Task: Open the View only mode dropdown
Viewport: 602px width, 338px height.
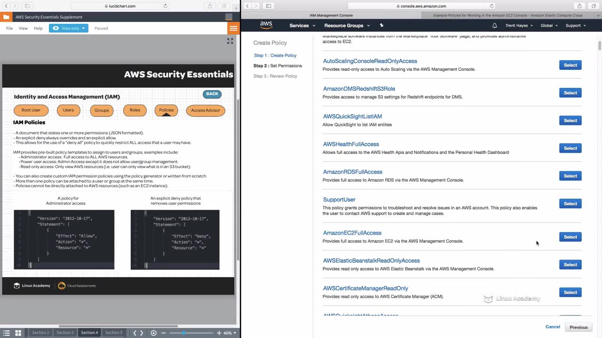Action: coord(69,28)
